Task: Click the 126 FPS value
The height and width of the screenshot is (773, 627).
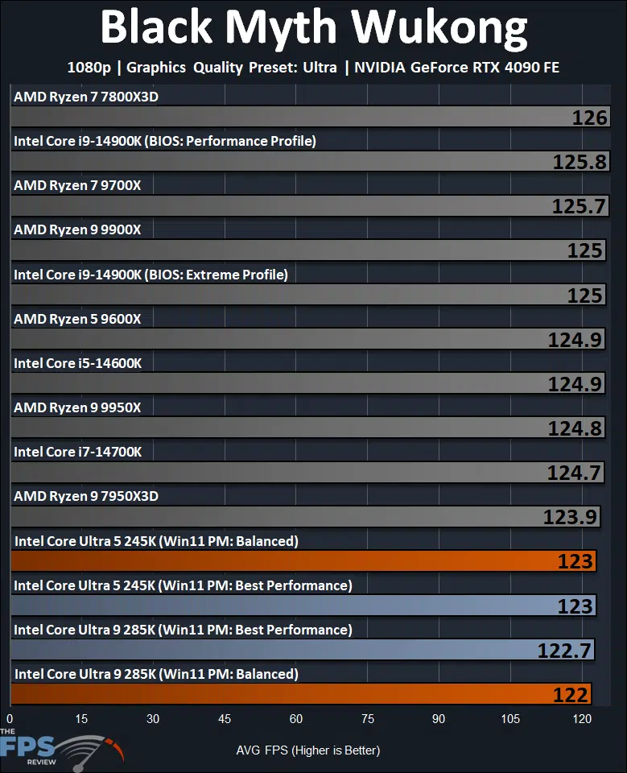Action: [589, 118]
